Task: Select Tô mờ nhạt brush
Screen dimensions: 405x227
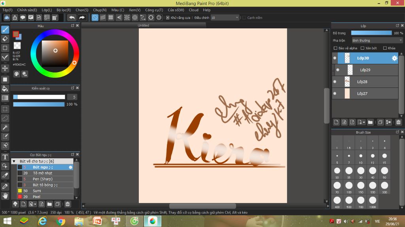Action: tap(45, 173)
